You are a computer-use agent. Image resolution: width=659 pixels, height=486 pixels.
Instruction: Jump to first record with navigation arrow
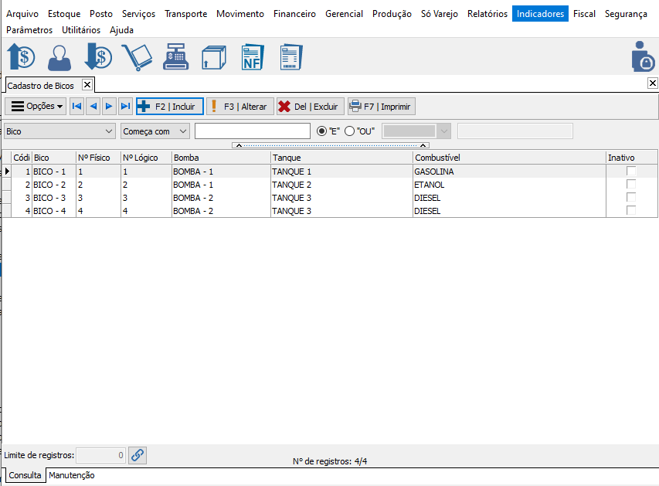(x=76, y=107)
